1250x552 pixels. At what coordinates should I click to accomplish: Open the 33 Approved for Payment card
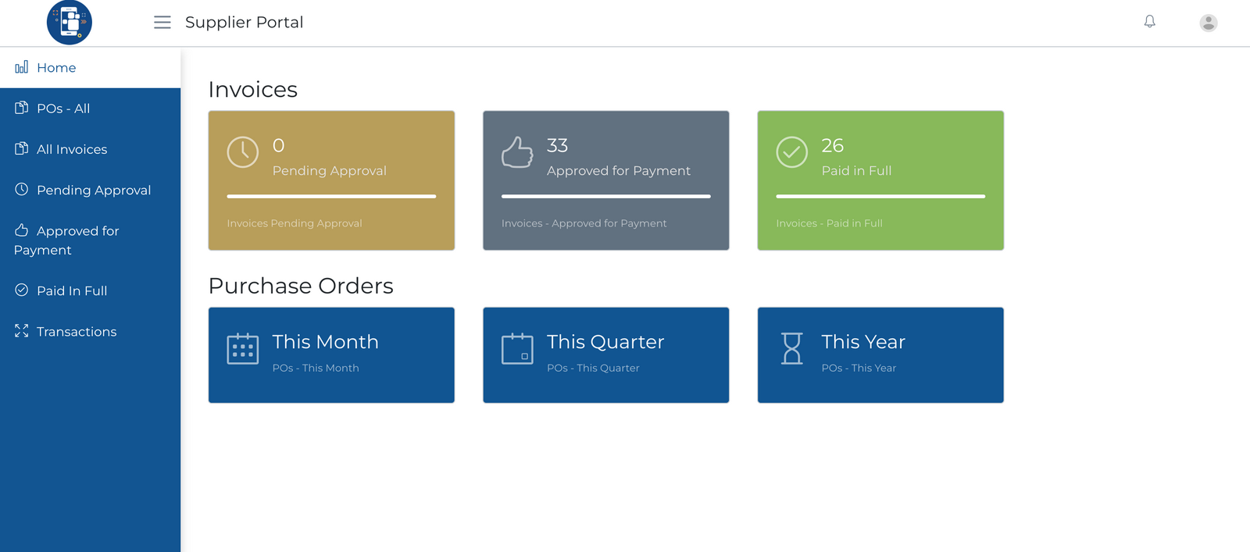click(605, 180)
